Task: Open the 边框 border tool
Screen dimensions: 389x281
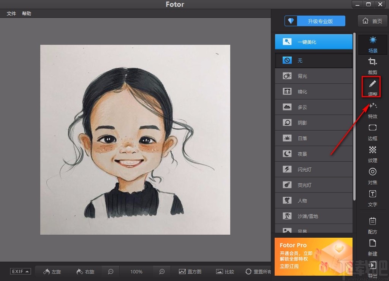Action: [x=373, y=133]
